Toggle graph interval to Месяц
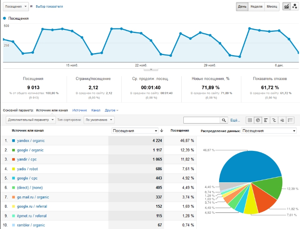This screenshot has width=300, height=229. point(272,6)
